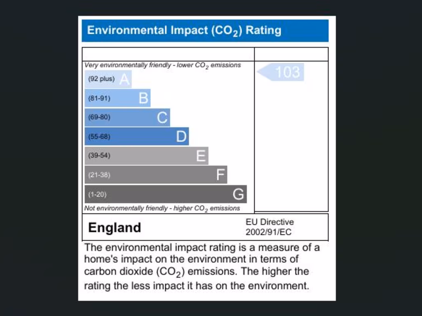Click the large letter G
Viewport: 422px width, 316px height.
click(238, 194)
